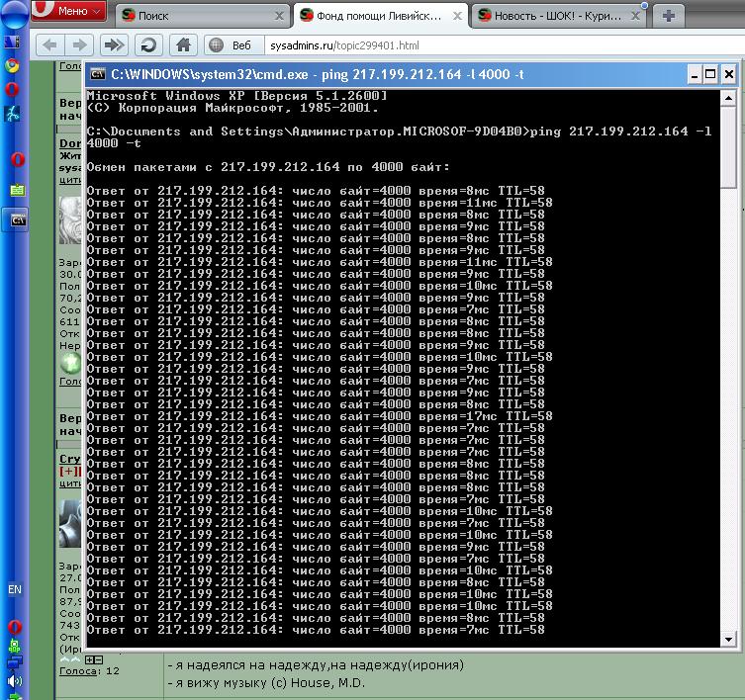Click the double up-caret icons above Голоса
Viewport: 745px width, 700px height.
tap(70, 659)
